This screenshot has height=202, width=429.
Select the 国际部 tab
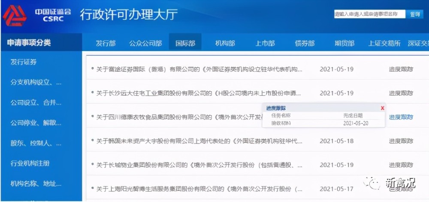[x=185, y=43]
